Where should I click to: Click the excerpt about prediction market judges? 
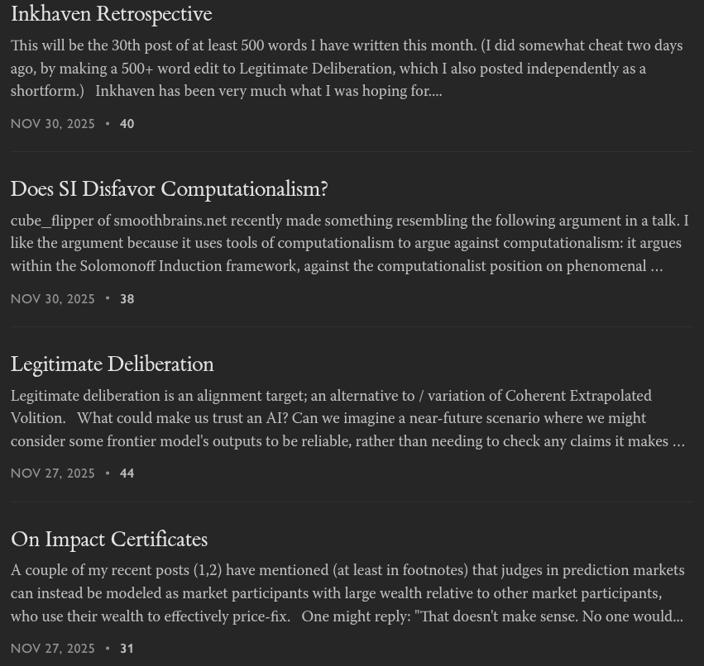click(347, 593)
